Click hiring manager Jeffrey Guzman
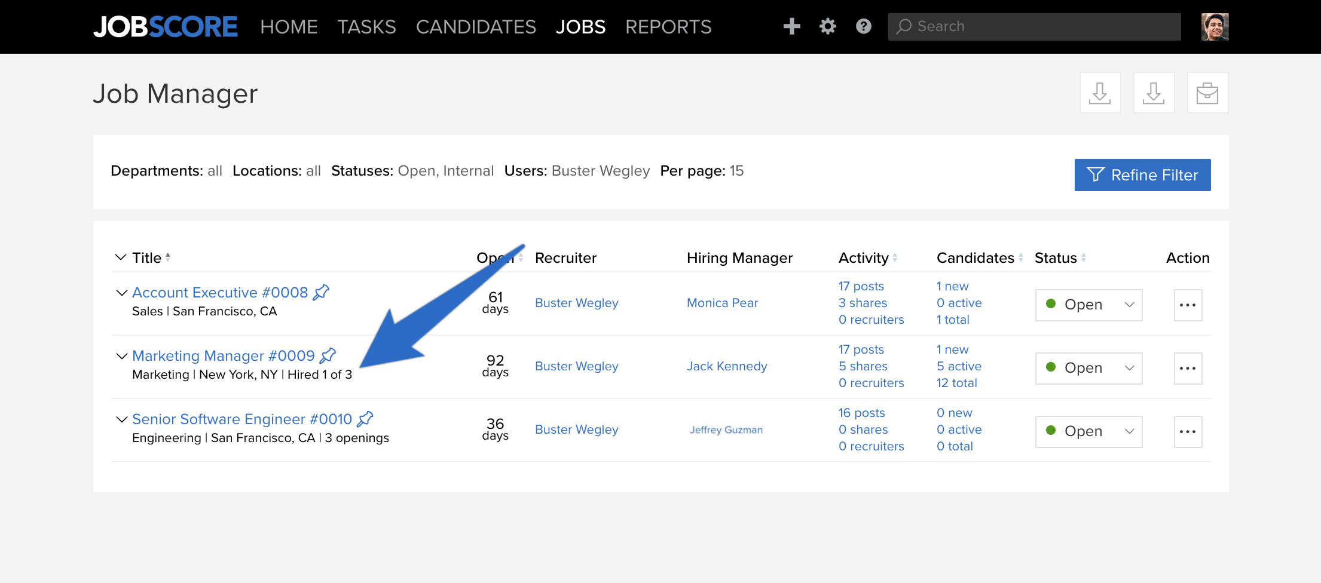This screenshot has width=1321, height=583. (726, 429)
